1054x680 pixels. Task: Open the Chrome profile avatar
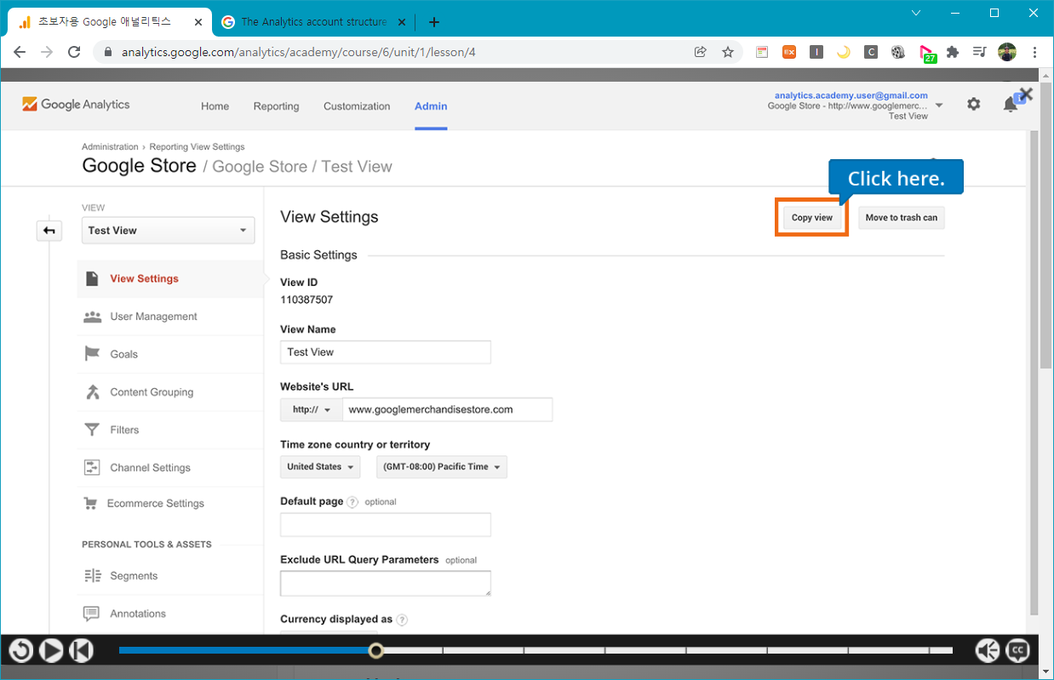(x=1007, y=52)
